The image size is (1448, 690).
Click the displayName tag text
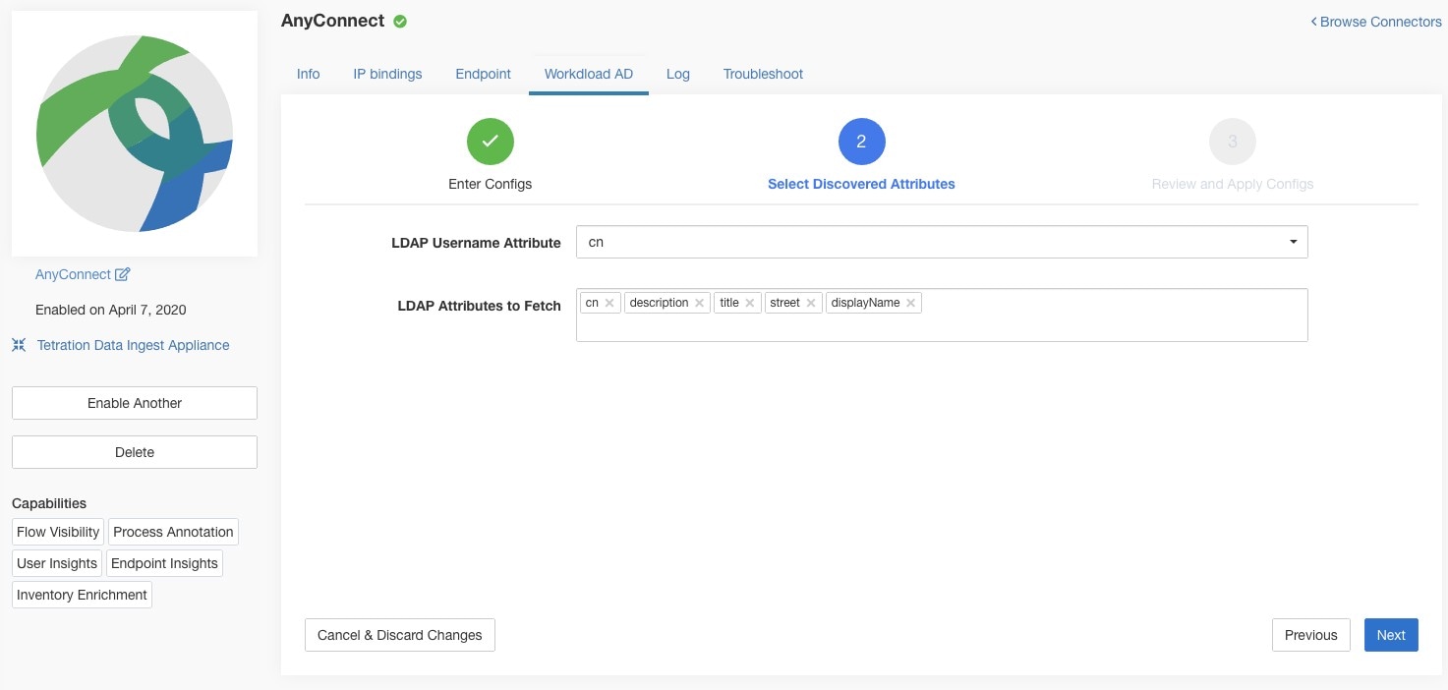[865, 303]
